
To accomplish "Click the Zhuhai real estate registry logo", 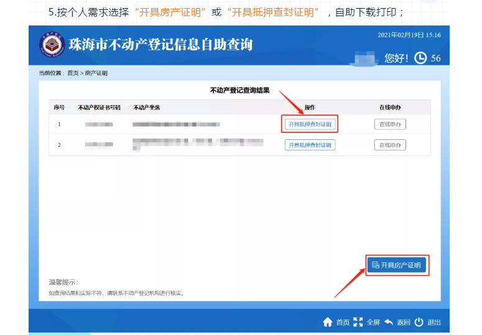I will [52, 44].
